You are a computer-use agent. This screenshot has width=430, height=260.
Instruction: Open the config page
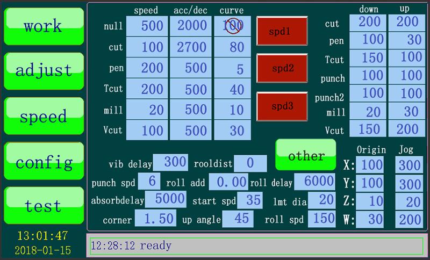tap(44, 161)
